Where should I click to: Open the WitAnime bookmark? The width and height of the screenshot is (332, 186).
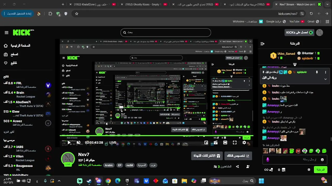coord(248,21)
